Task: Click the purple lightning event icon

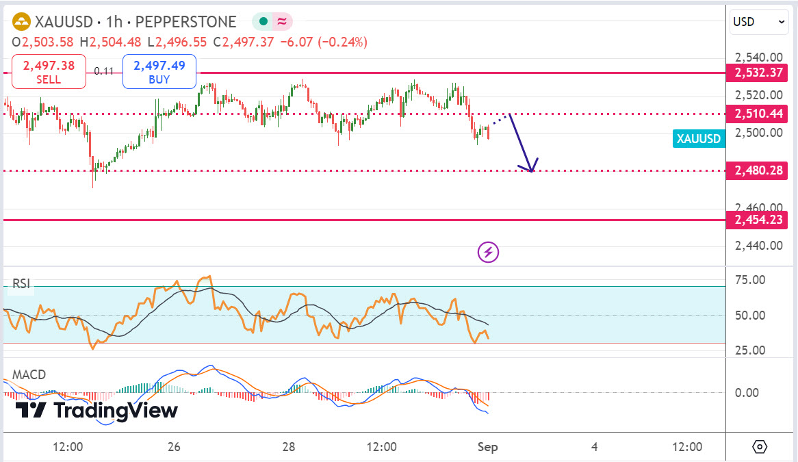Action: (x=488, y=252)
